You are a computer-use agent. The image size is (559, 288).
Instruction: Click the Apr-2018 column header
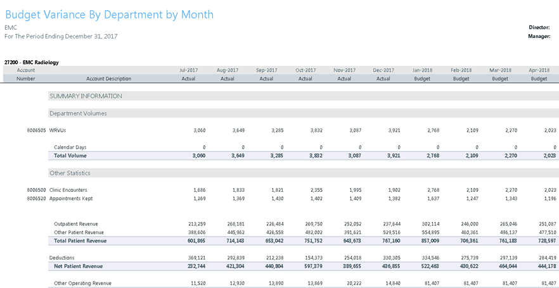(539, 70)
